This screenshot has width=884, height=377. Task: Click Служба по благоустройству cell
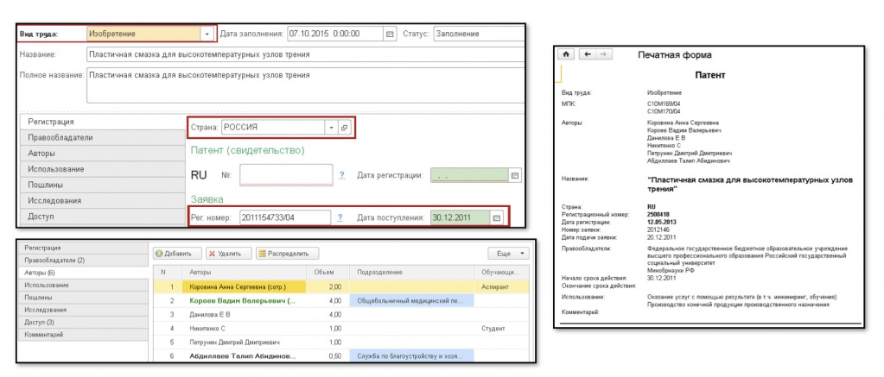point(411,356)
